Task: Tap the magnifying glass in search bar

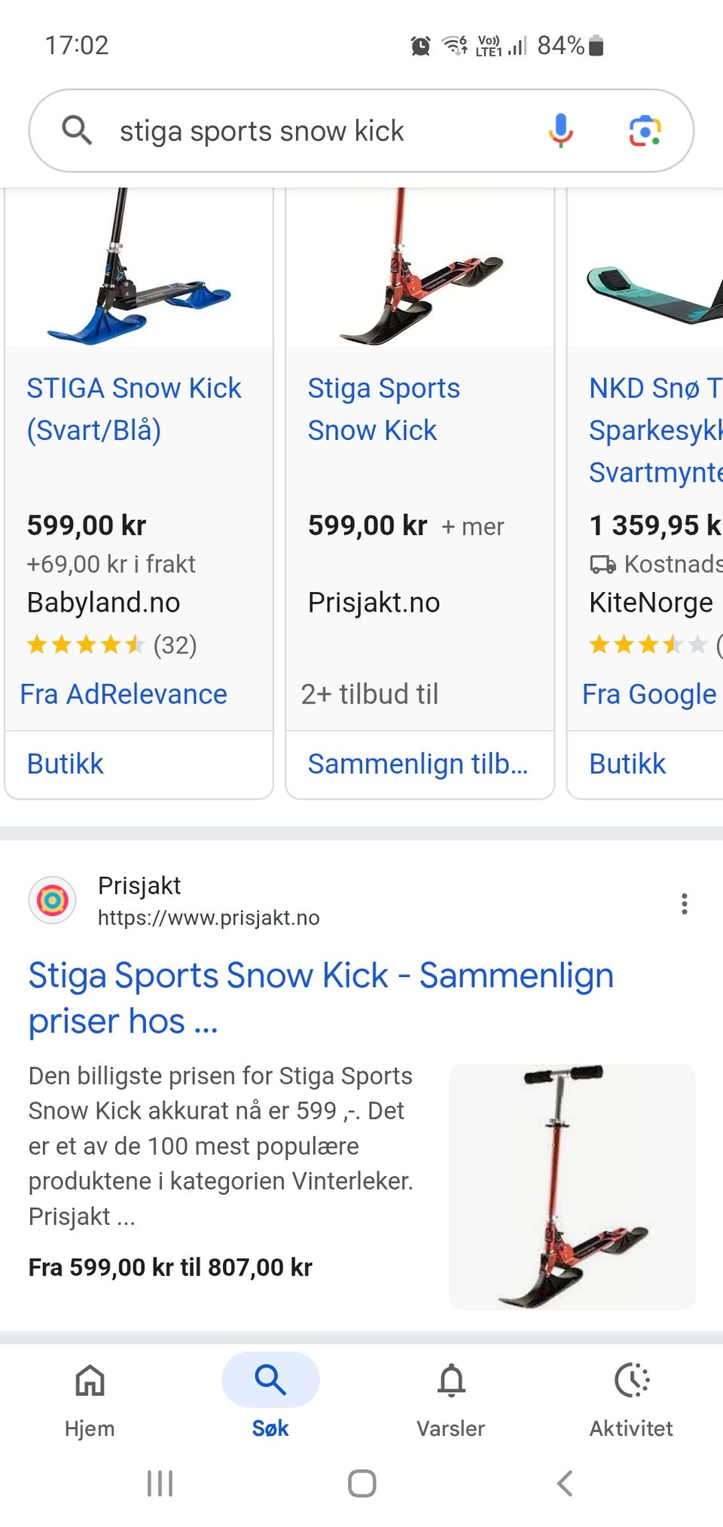Action: 77,130
